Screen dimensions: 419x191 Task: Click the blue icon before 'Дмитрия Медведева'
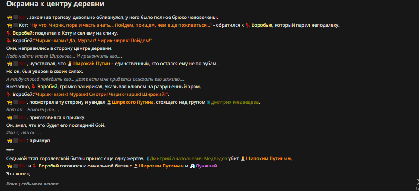click(x=208, y=102)
